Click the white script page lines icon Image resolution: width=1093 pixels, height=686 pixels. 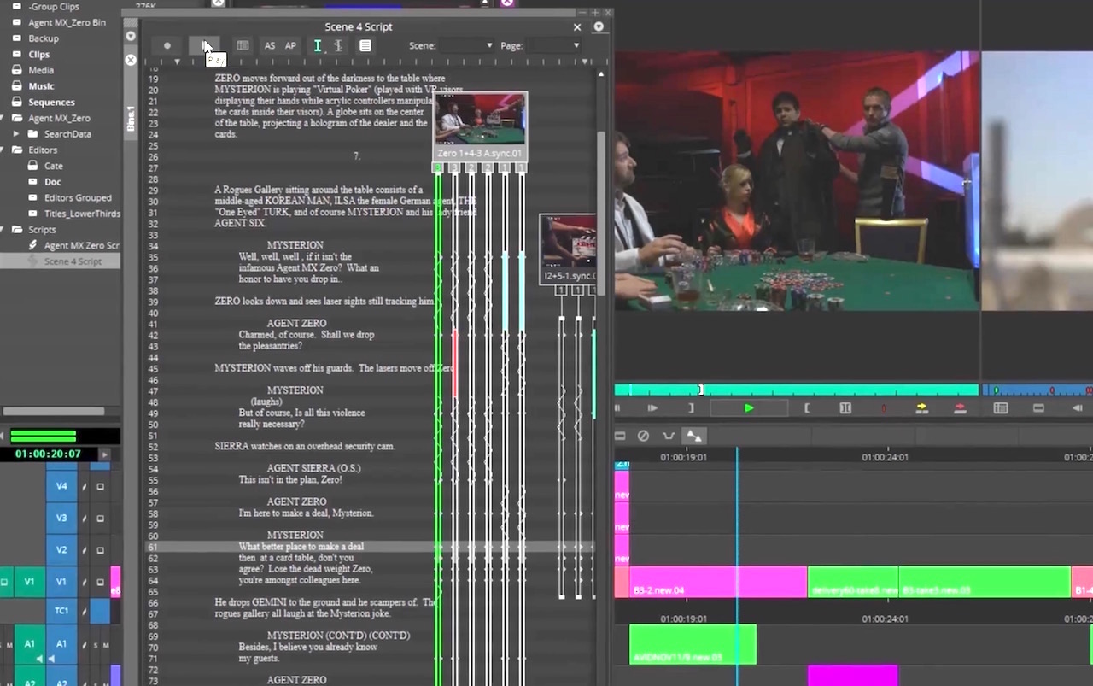[x=365, y=45]
